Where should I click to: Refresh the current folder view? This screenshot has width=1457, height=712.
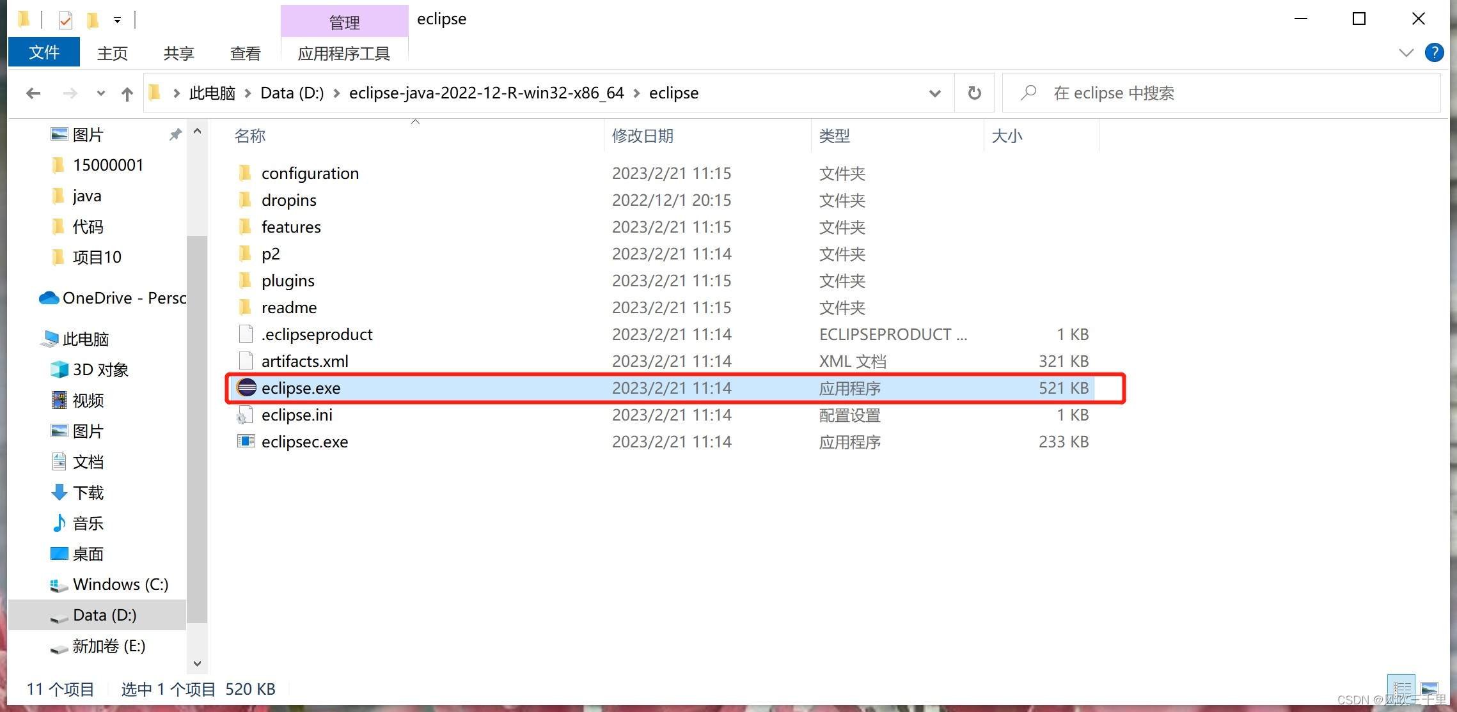[973, 93]
